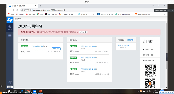Open a new browser tab
Screen dimensions: 174x94
(40, 6)
